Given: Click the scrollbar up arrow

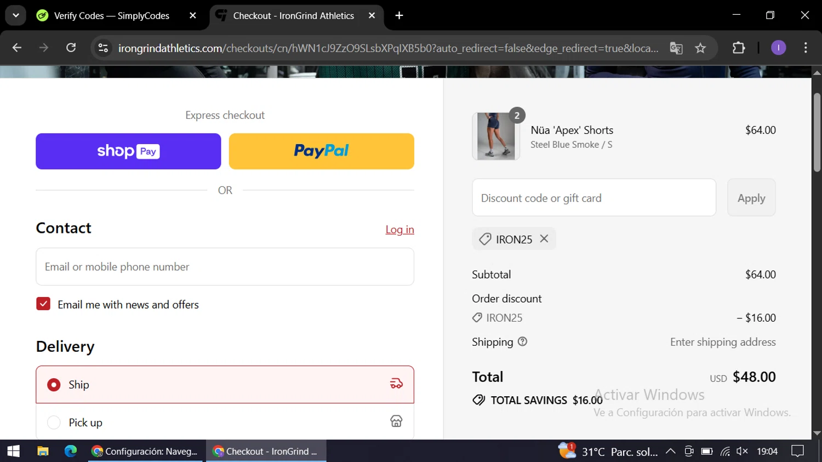Looking at the screenshot, I should tap(817, 72).
